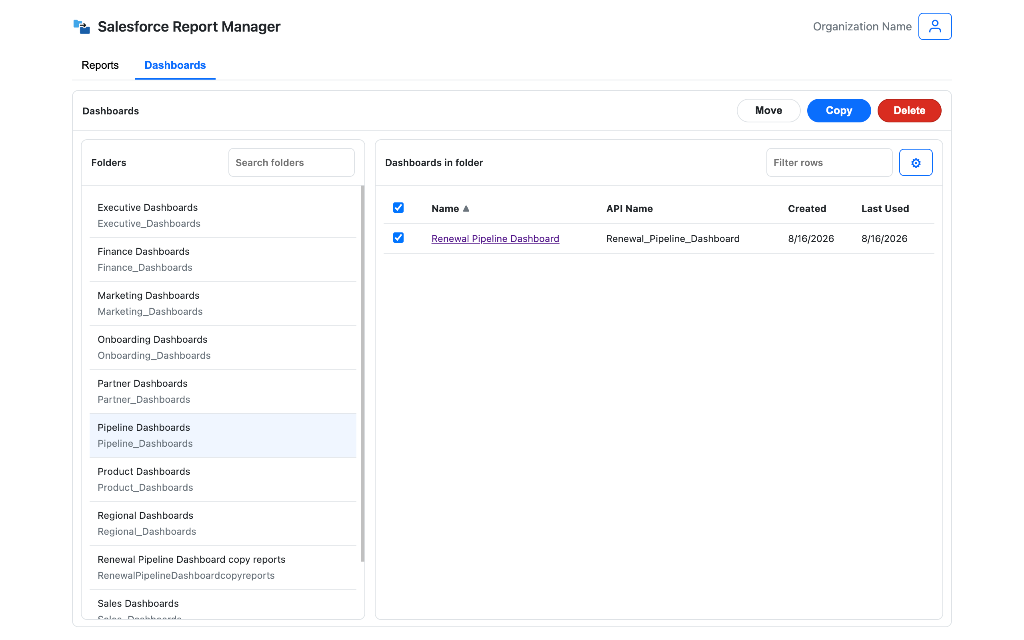
Task: Select the Finance Dashboards folder
Action: (x=223, y=260)
